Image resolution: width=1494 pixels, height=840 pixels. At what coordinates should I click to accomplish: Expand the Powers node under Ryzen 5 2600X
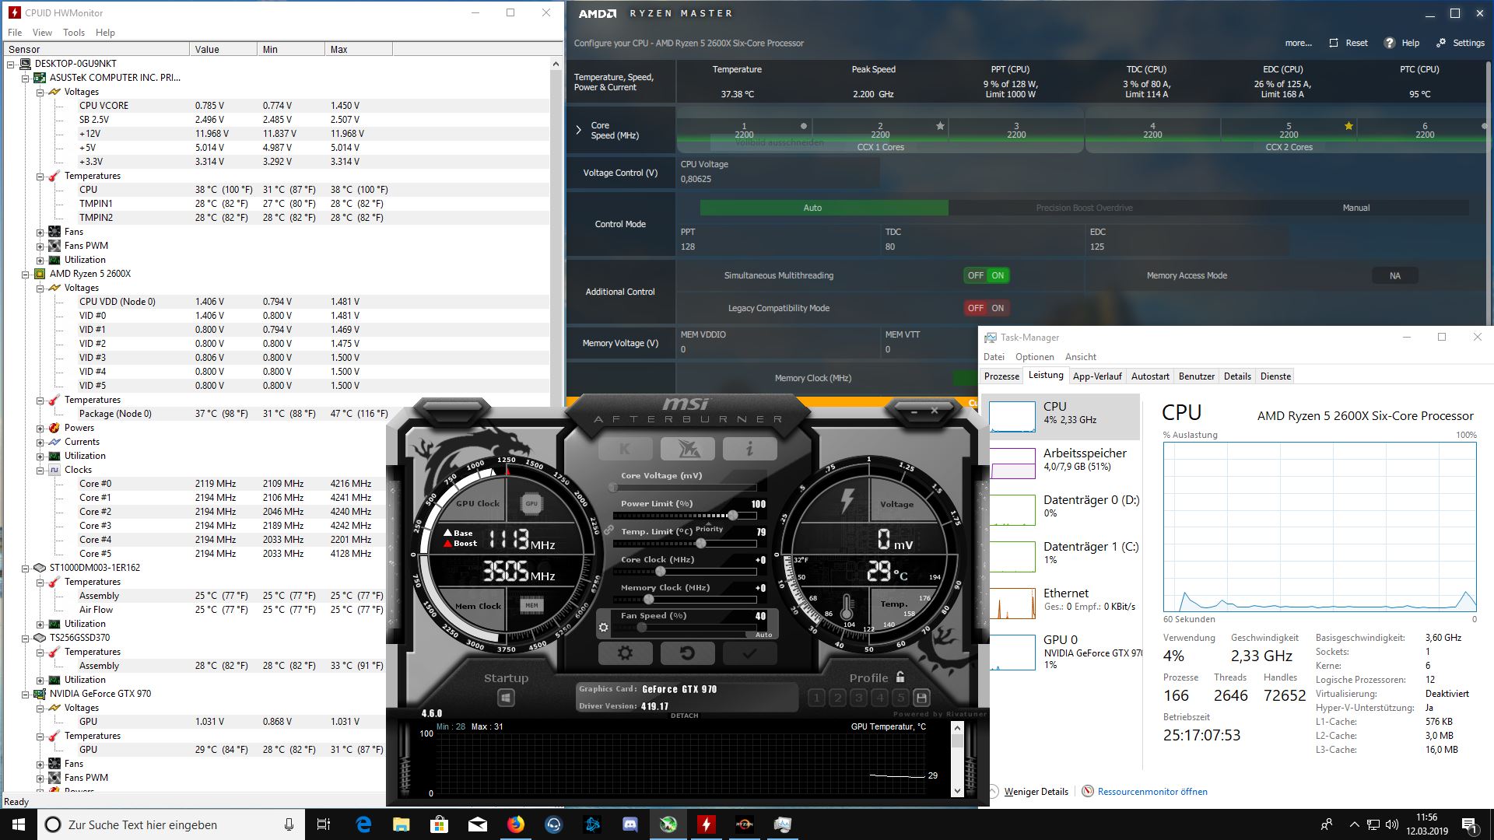click(40, 428)
